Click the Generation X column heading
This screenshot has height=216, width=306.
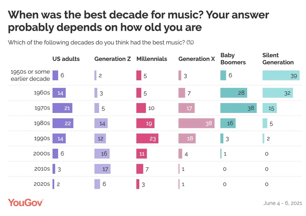point(197,59)
